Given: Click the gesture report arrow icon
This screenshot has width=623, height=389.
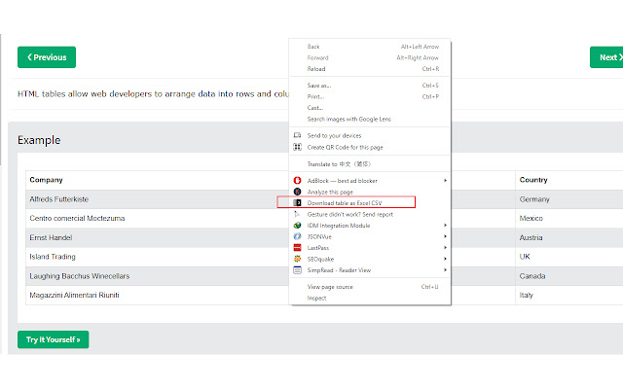Looking at the screenshot, I should tap(297, 214).
